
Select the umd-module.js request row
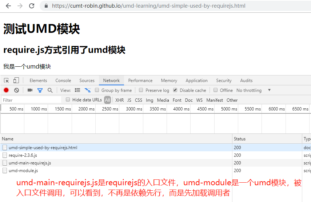(23, 170)
